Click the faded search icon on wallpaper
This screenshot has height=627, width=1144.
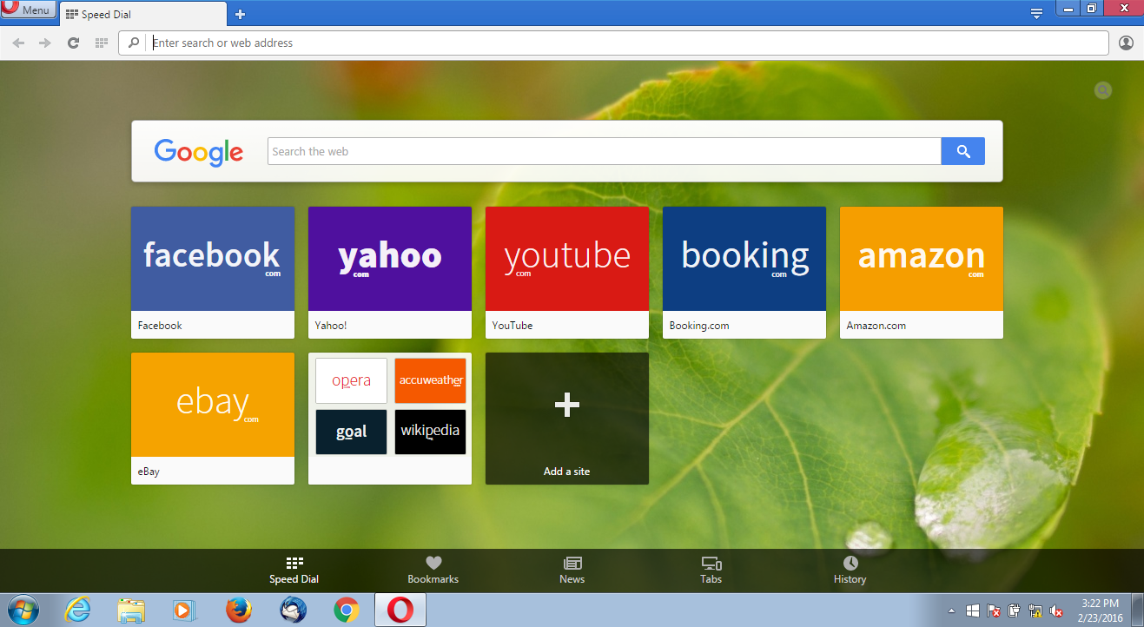pyautogui.click(x=1103, y=90)
